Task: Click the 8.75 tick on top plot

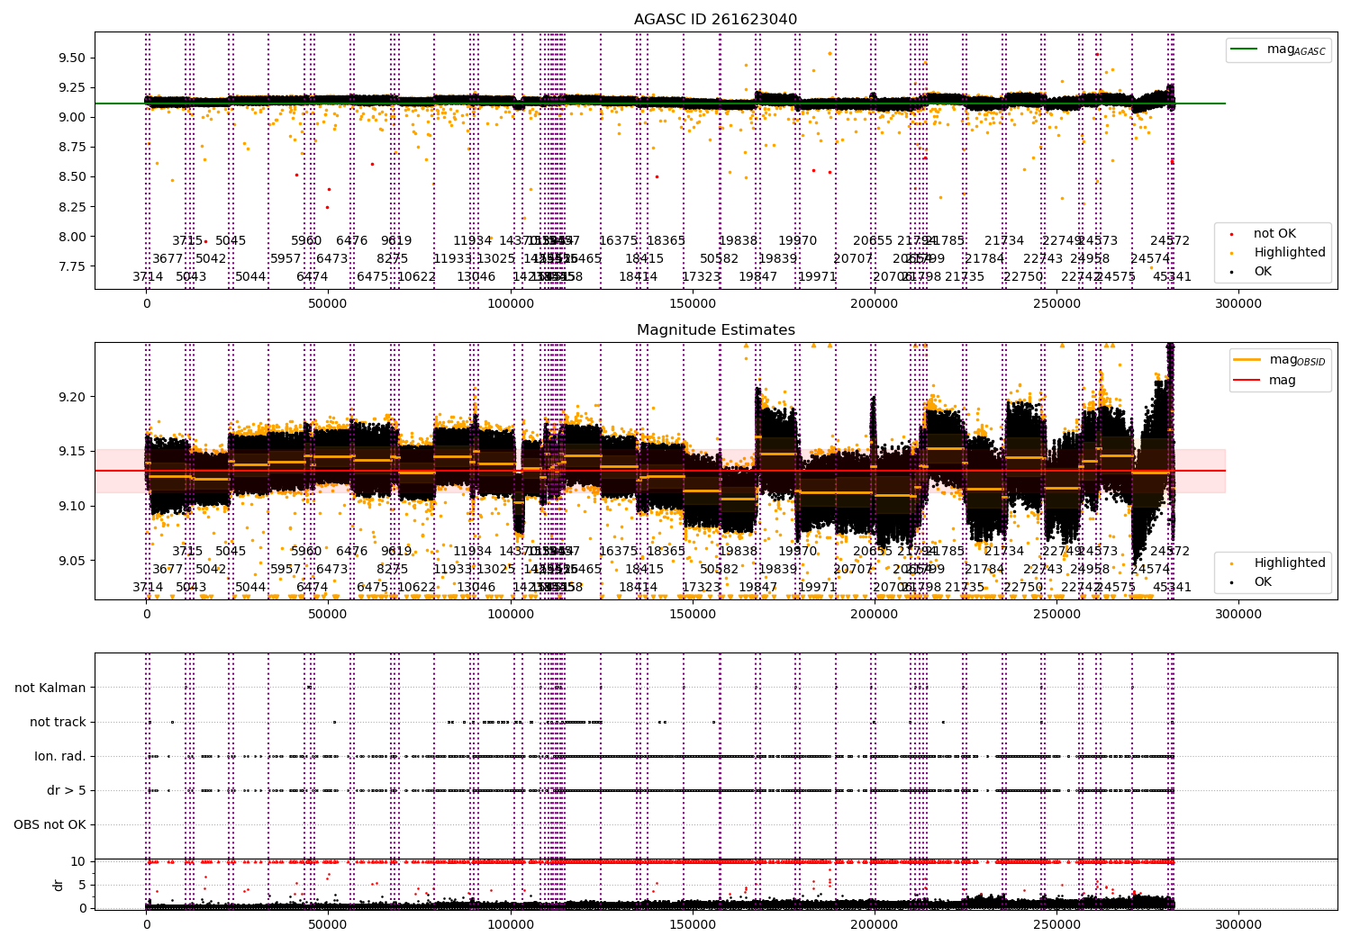Action: pyautogui.click(x=70, y=147)
